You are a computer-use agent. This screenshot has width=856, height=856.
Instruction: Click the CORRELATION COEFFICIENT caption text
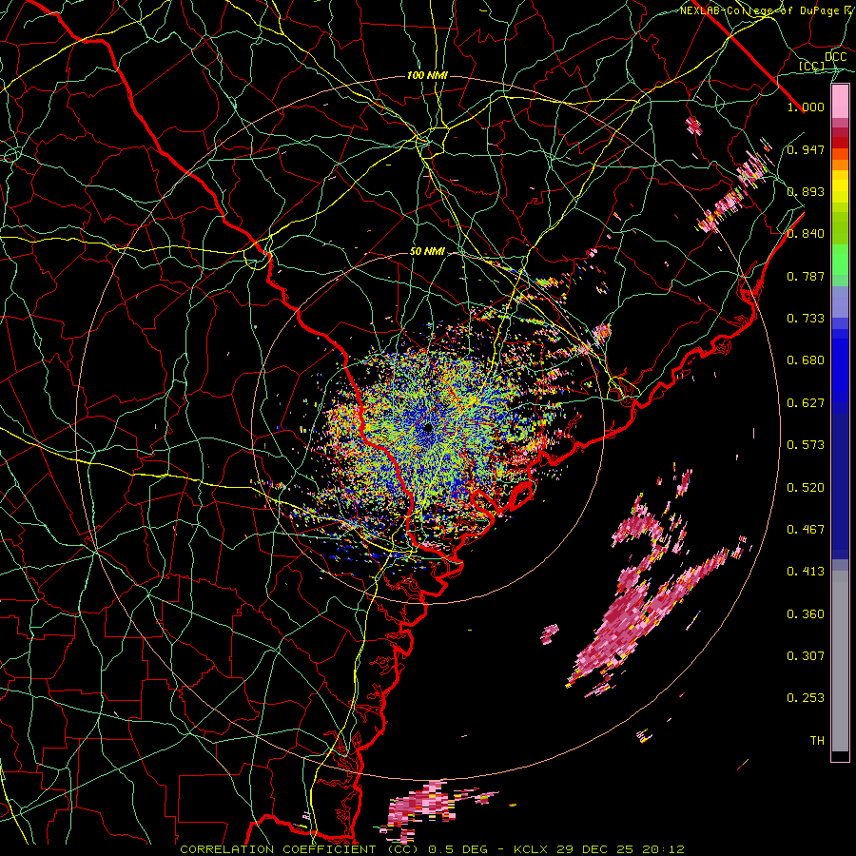(x=278, y=849)
